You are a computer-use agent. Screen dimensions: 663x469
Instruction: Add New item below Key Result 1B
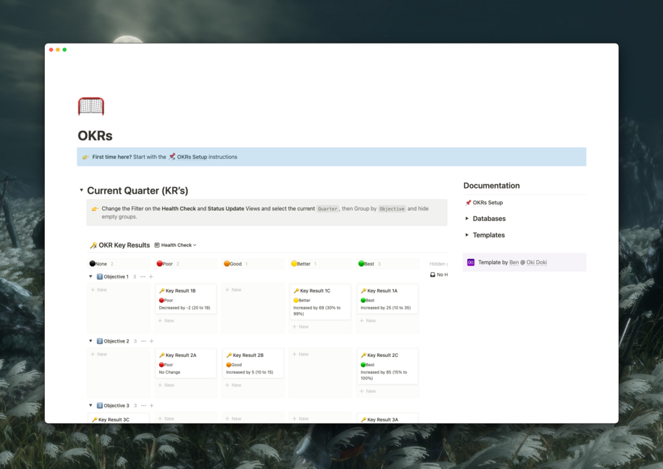tap(166, 320)
